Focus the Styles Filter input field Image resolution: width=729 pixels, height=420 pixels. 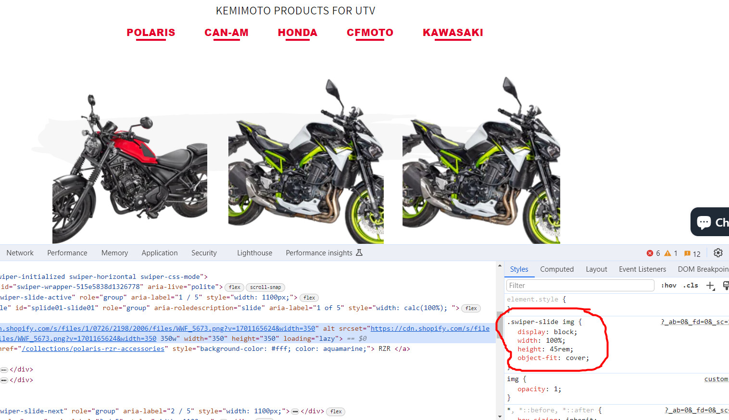(580, 286)
